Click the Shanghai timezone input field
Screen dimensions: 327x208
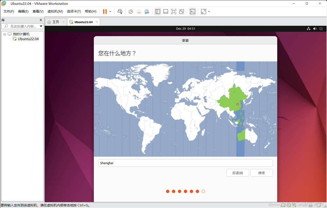click(x=185, y=163)
